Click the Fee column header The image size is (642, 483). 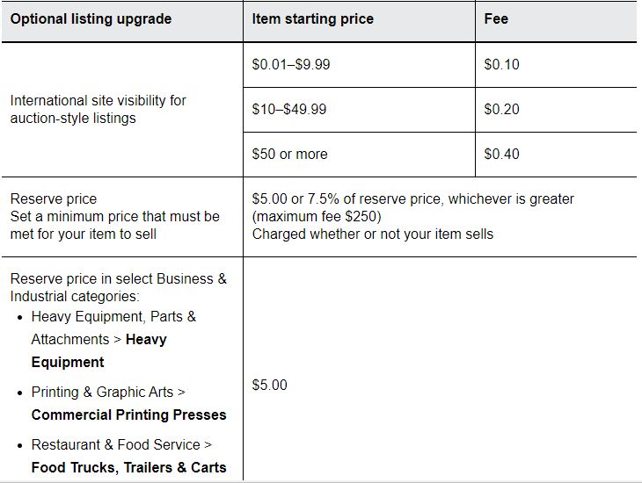point(496,18)
